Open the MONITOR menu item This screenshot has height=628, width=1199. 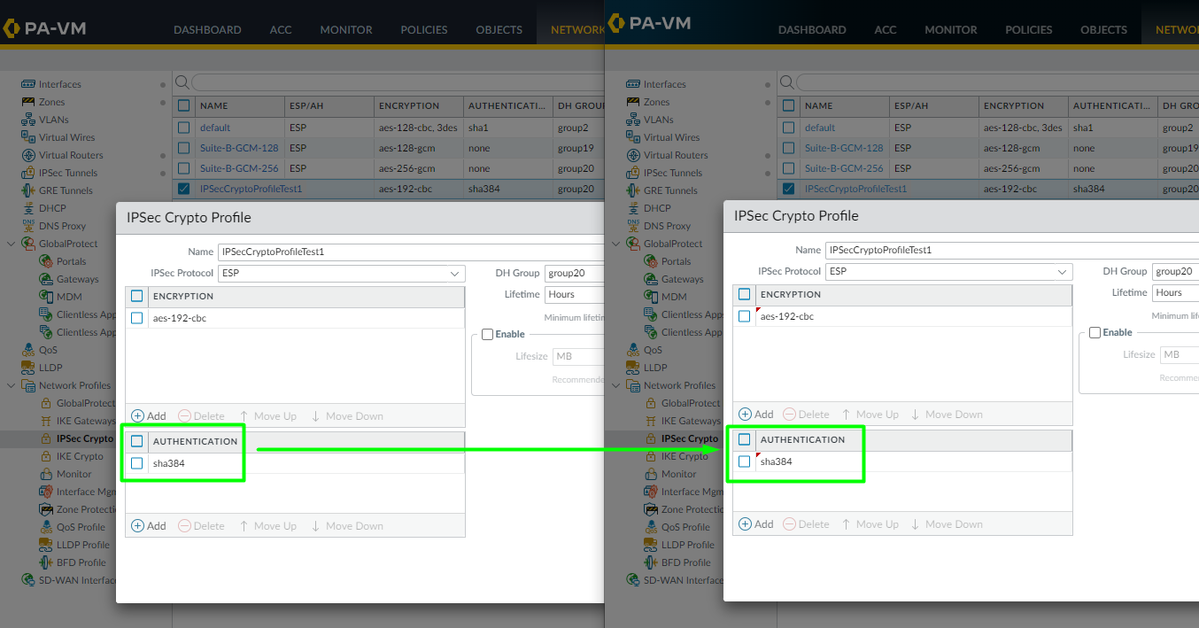[x=345, y=29]
